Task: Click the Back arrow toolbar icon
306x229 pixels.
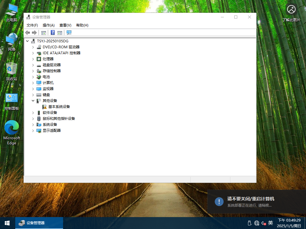Action: (x=27, y=33)
